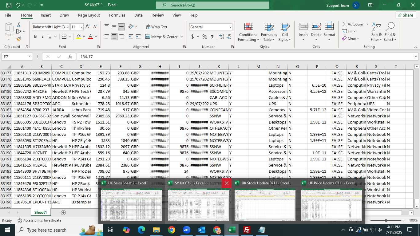Click the zoom slider handle
Image resolution: width=420 pixels, height=236 pixels.
(386, 220)
